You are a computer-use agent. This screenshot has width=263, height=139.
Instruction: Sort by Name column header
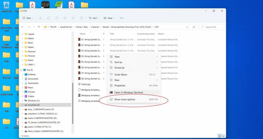click(x=82, y=34)
